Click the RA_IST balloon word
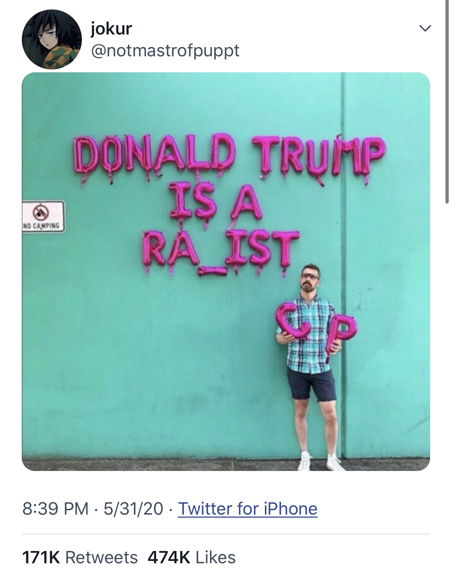452x580 pixels. [218, 251]
